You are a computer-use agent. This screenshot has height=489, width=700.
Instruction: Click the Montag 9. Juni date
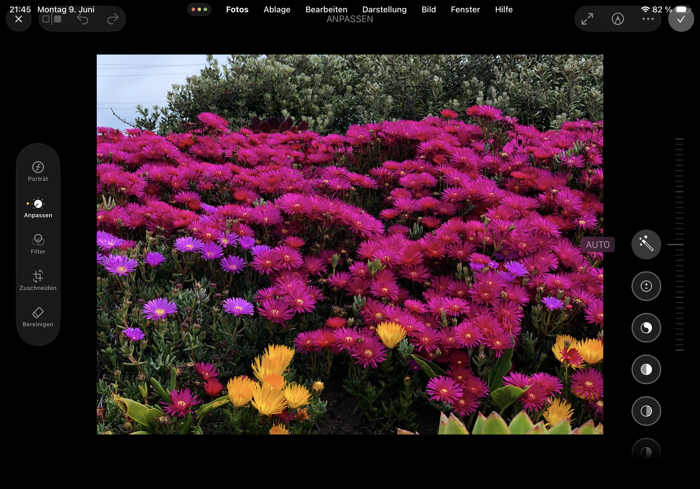[x=66, y=9]
